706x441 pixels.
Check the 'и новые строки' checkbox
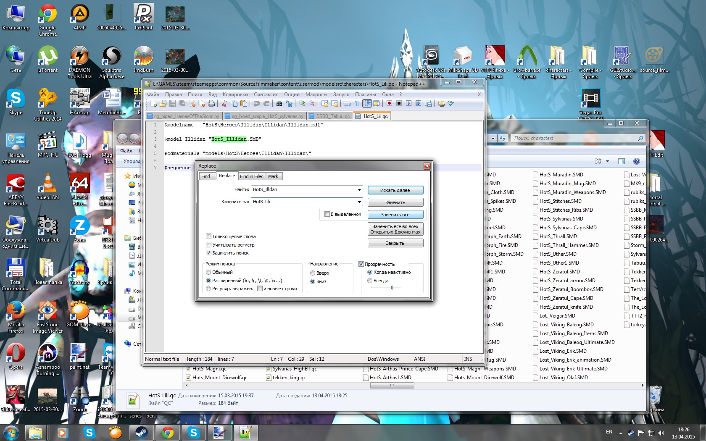(260, 289)
